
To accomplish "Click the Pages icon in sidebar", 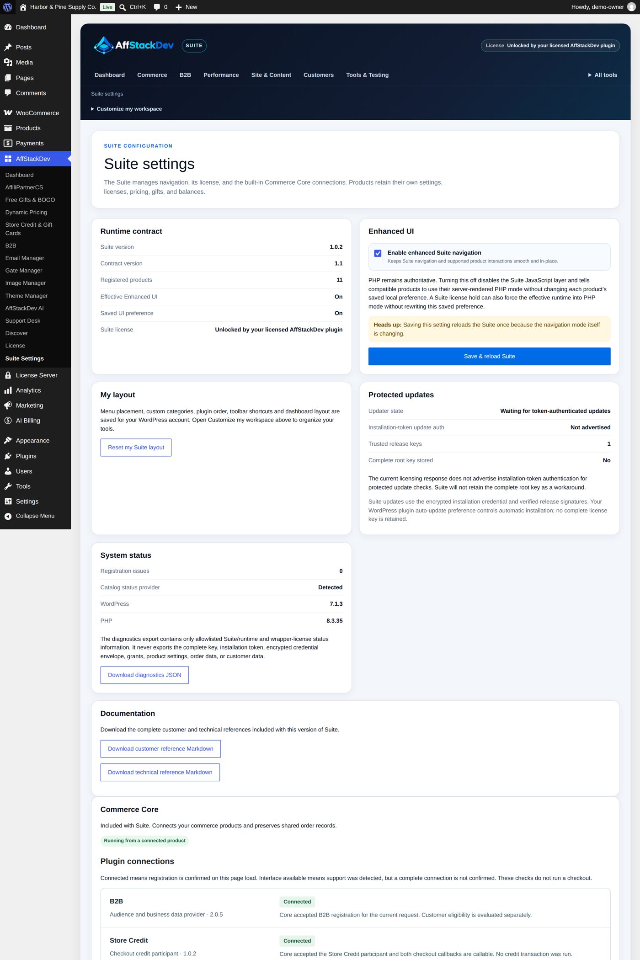I will [8, 78].
